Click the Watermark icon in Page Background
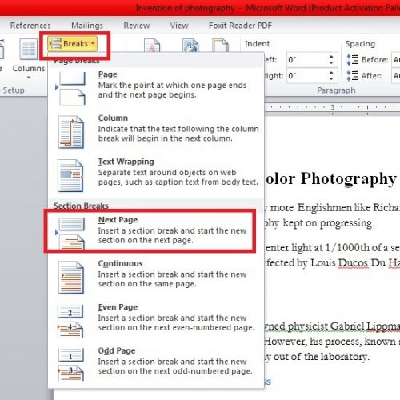Image resolution: width=400 pixels, height=400 pixels. pos(152,45)
